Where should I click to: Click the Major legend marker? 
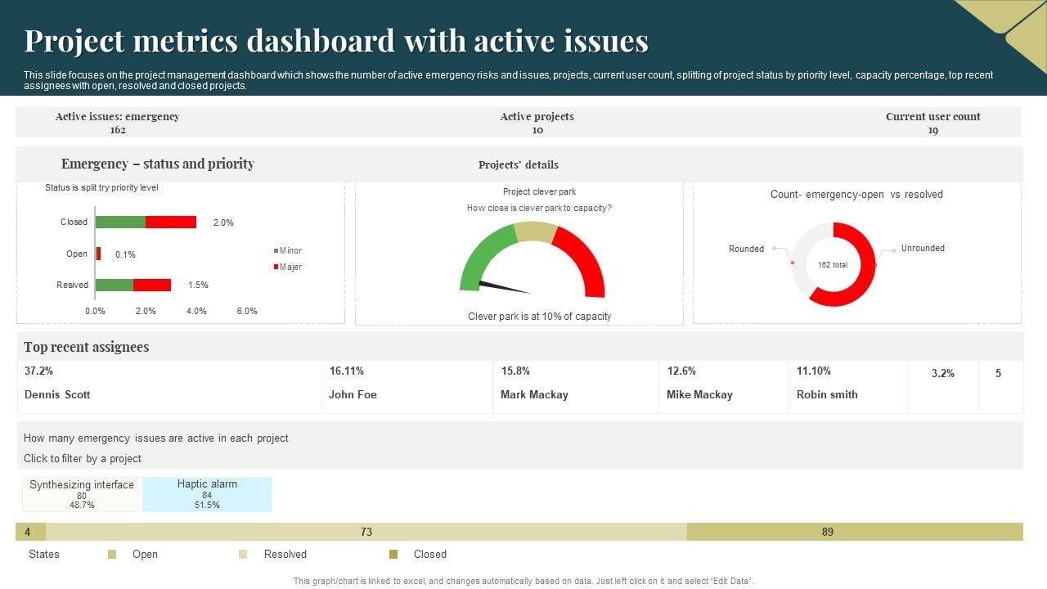[275, 267]
